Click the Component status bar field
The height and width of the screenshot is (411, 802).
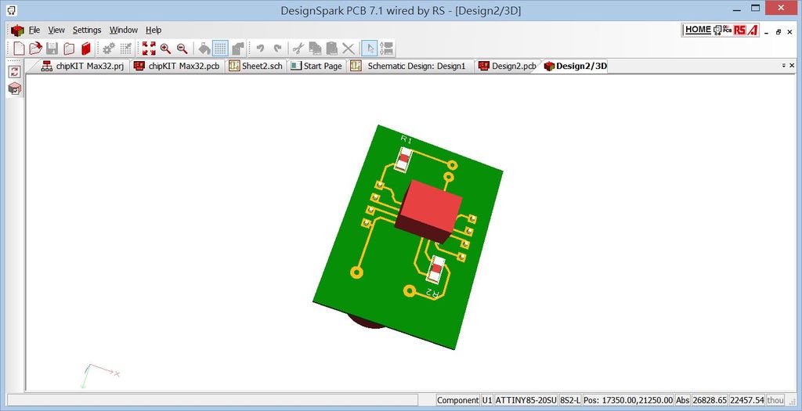(x=457, y=400)
